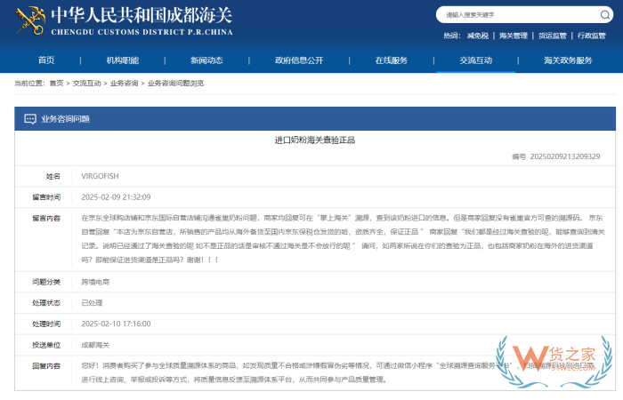This screenshot has width=623, height=400.
Task: Click the chat bubble icon beside 业务咨询问题
Action: click(30, 119)
